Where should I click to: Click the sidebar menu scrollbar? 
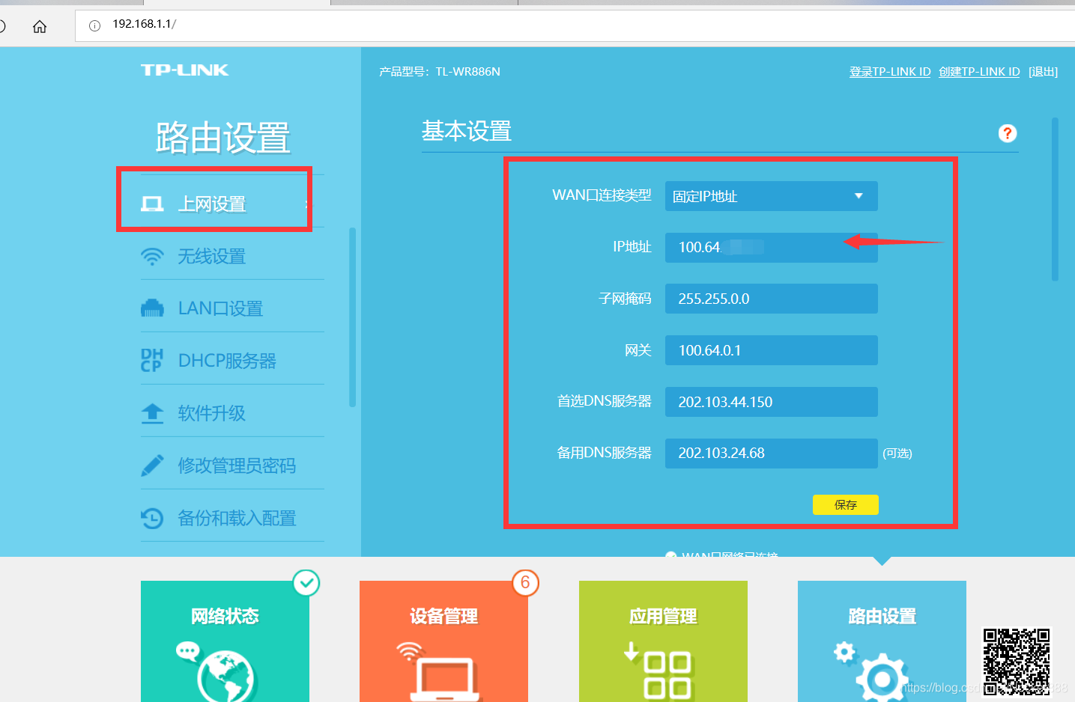tap(352, 317)
